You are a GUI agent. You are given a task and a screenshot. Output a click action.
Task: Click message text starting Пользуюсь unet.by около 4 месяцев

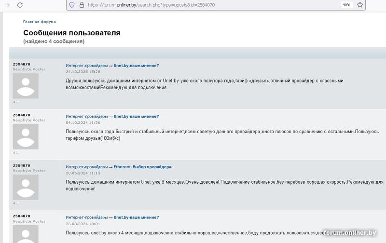[x=210, y=233]
